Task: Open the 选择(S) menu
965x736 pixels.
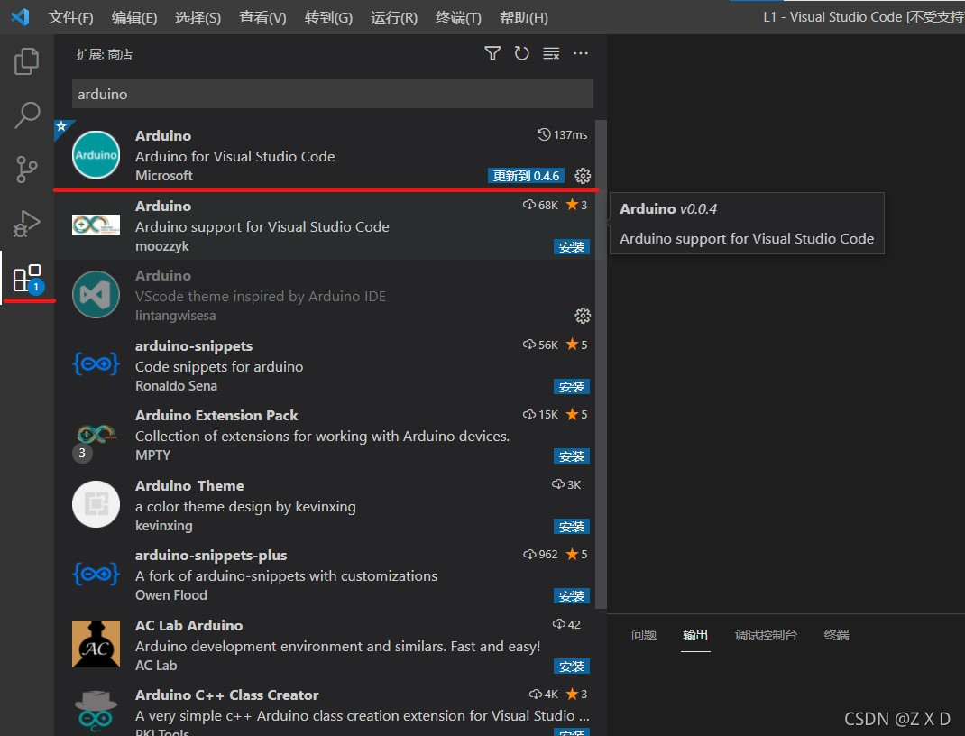Action: [x=198, y=18]
